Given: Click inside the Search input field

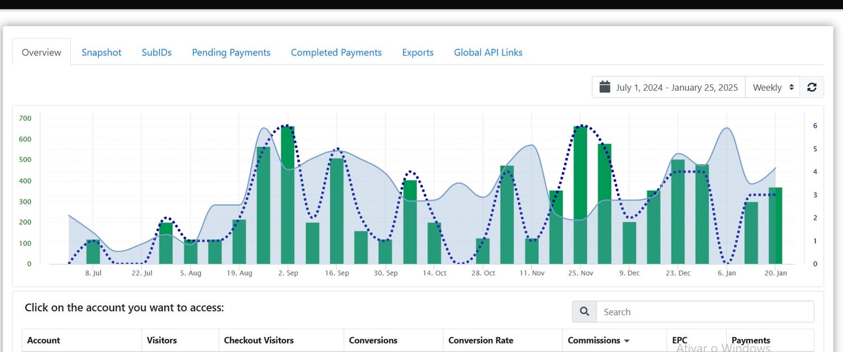Looking at the screenshot, I should [x=705, y=312].
